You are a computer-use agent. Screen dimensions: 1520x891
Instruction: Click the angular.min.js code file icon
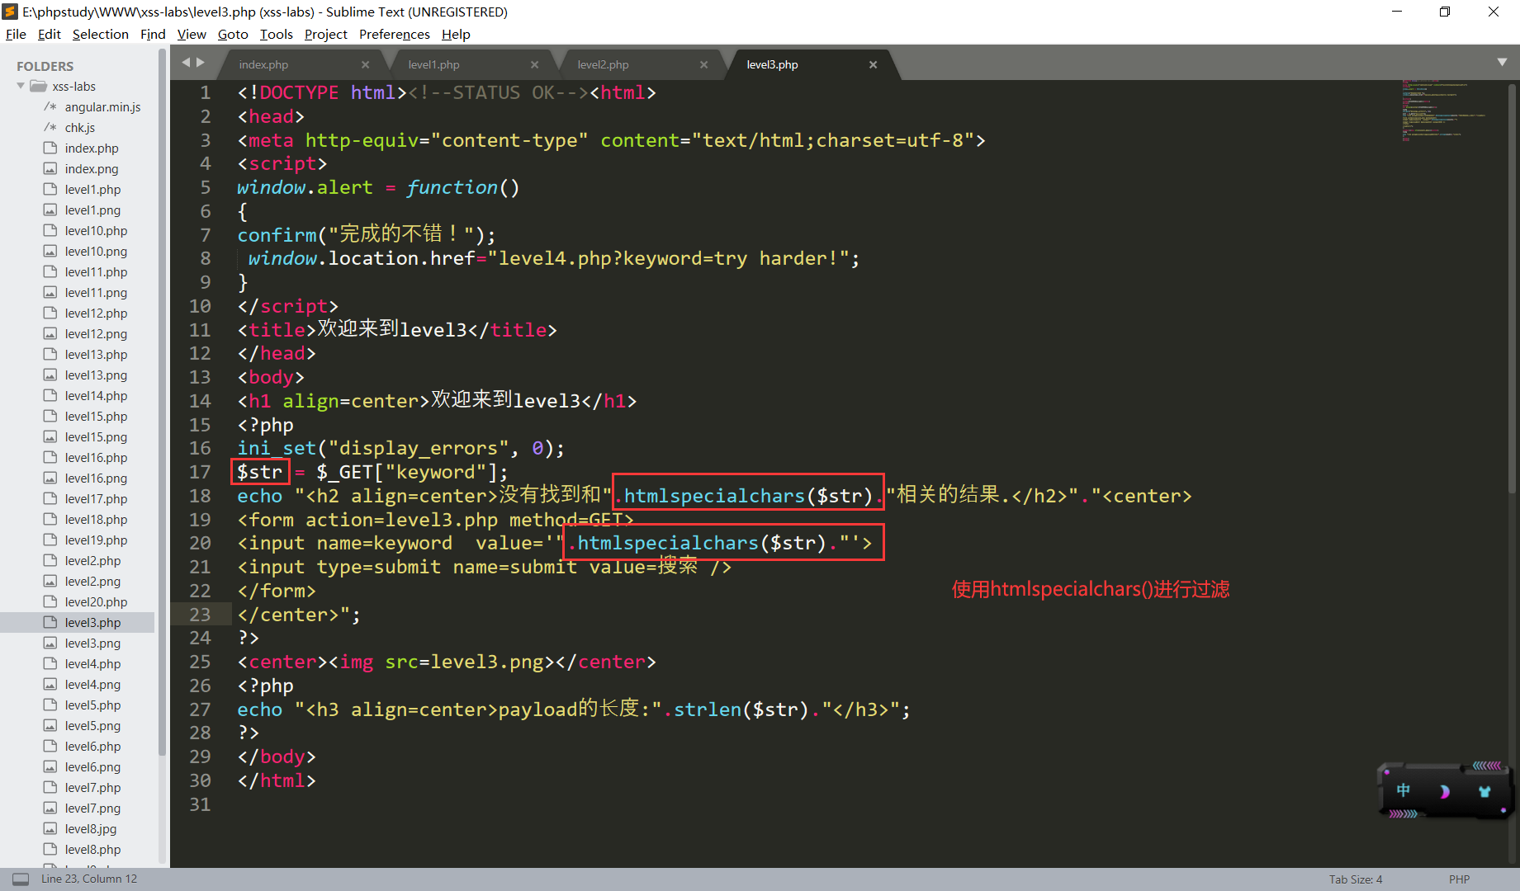(x=50, y=106)
